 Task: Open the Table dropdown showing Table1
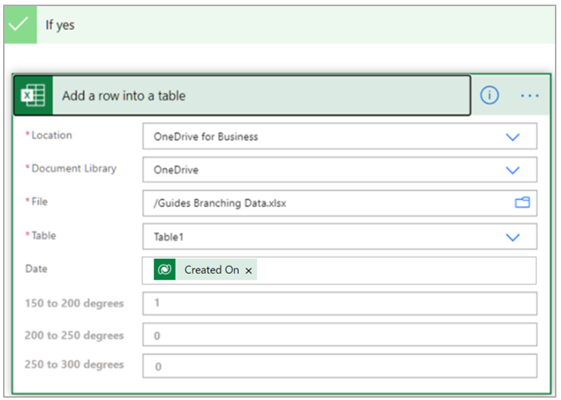513,237
